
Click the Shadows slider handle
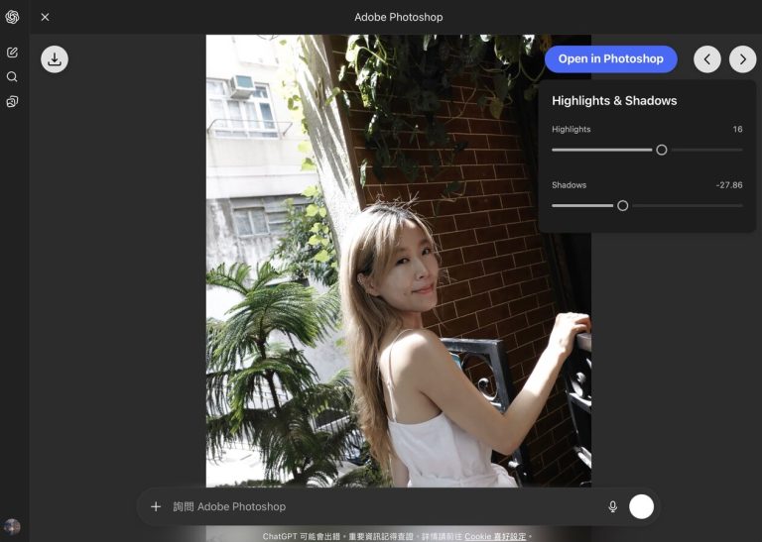tap(623, 206)
